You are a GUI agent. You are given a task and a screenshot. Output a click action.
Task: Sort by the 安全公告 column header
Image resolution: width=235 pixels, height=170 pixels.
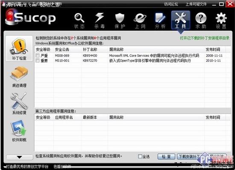pyautogui.click(x=62, y=50)
